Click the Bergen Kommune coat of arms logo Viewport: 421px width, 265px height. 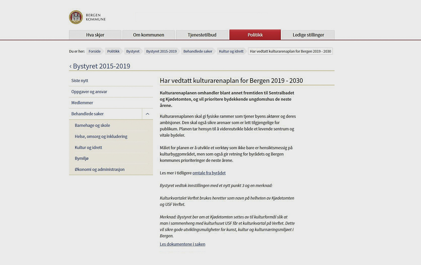pos(76,17)
